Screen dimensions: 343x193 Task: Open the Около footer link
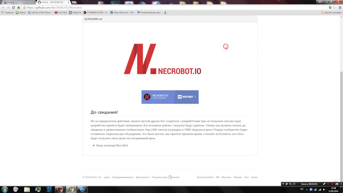pos(254,177)
